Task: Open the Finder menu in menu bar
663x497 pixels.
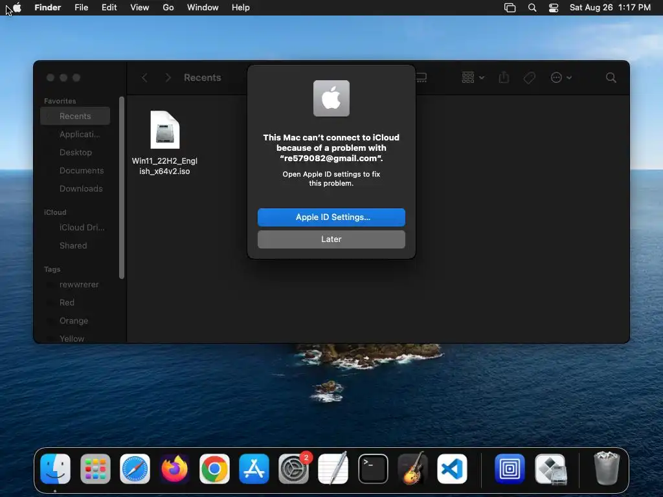Action: (x=47, y=8)
